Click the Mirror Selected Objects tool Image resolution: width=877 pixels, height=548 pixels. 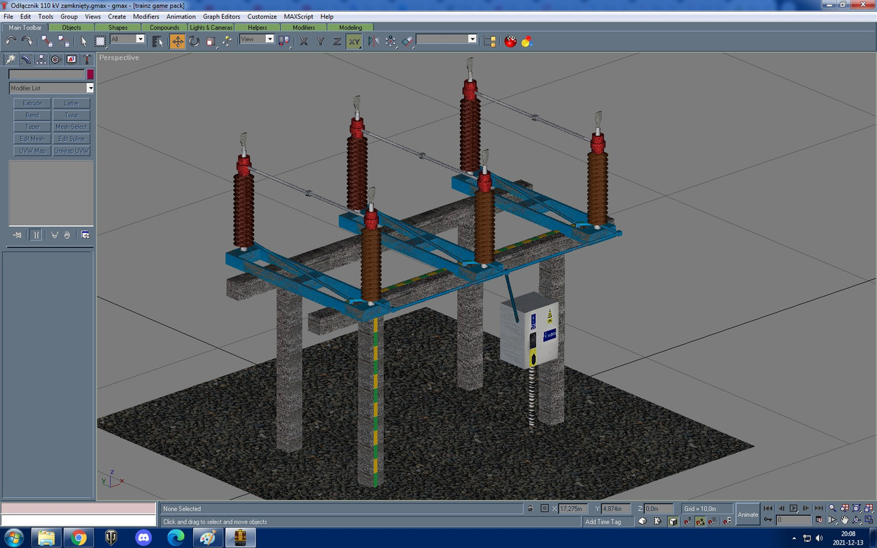[x=373, y=41]
